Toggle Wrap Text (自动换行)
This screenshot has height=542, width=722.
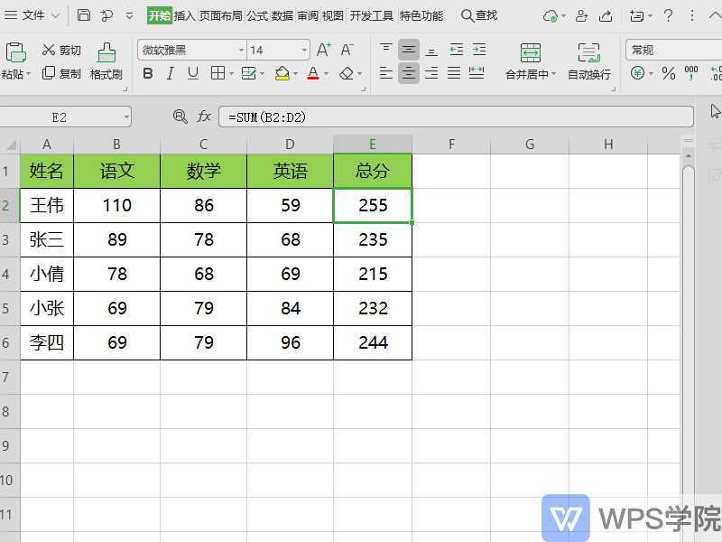588,52
